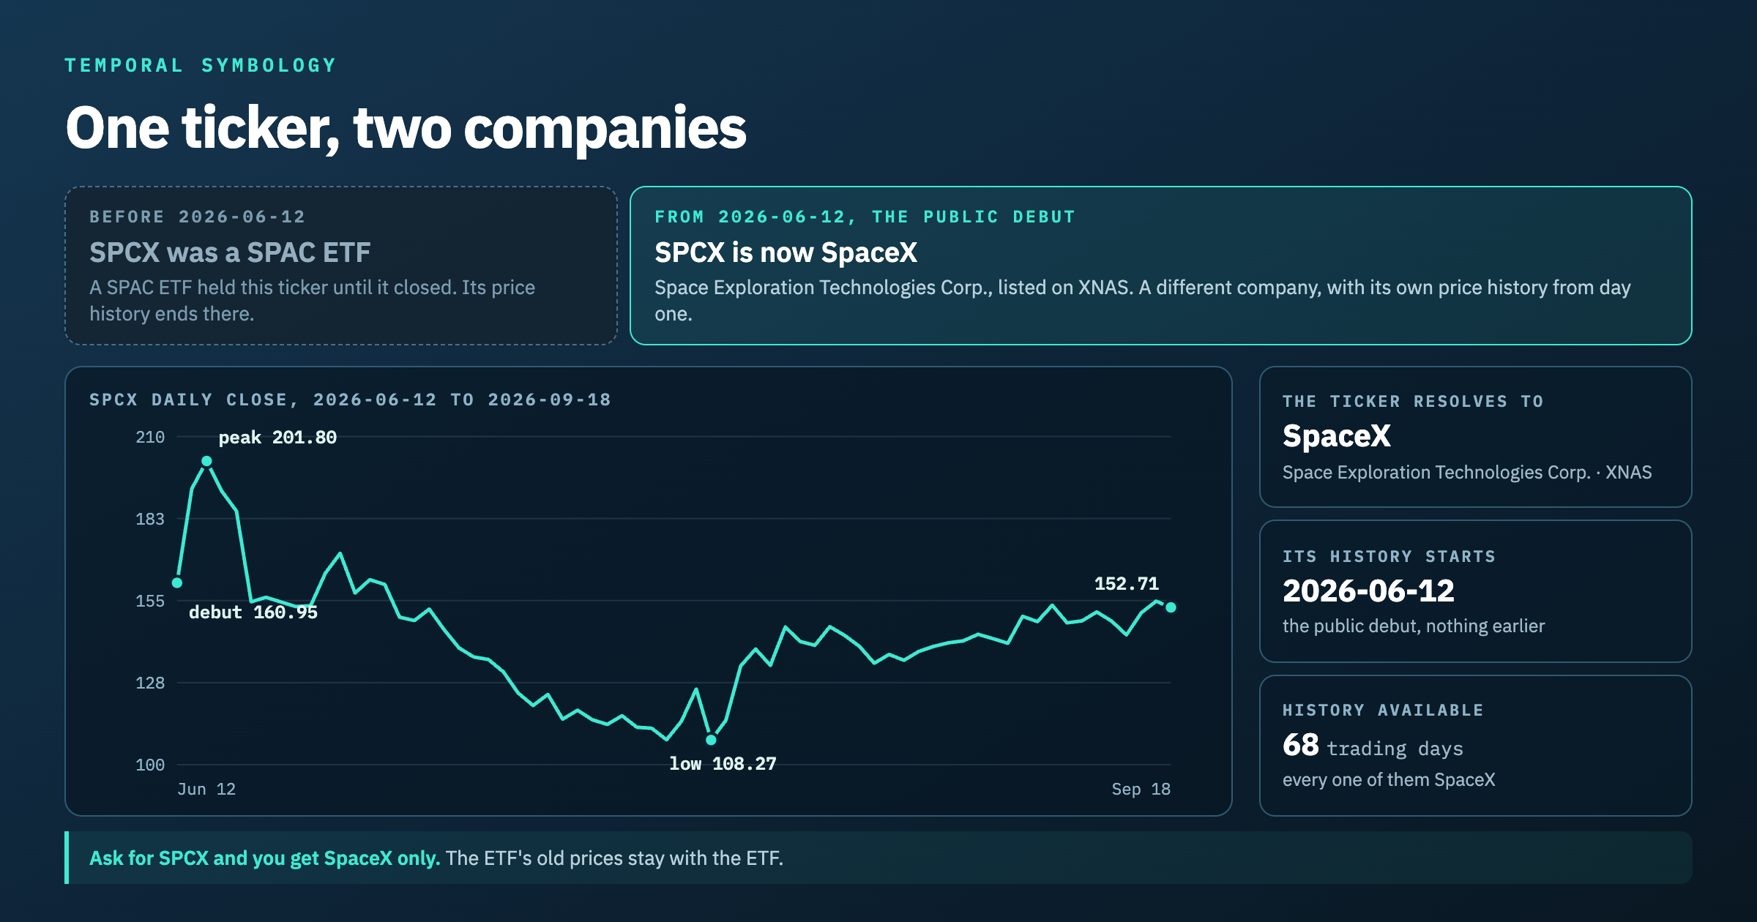Click the '183' y-axis label
This screenshot has height=922, width=1757.
coord(150,520)
